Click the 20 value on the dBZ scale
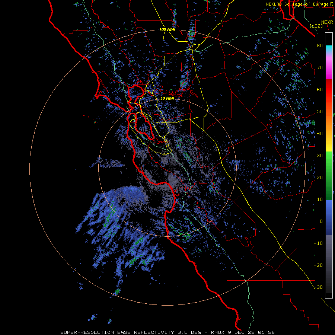This screenshot has height=335, width=335. pyautogui.click(x=320, y=178)
